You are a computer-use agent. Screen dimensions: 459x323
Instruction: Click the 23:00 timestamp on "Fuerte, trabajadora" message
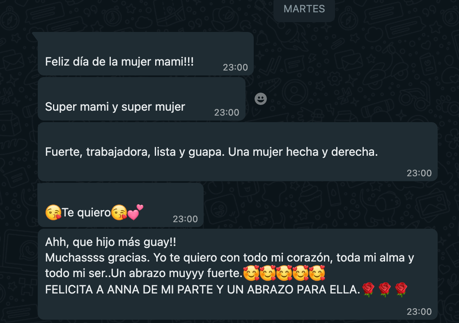[x=419, y=173]
